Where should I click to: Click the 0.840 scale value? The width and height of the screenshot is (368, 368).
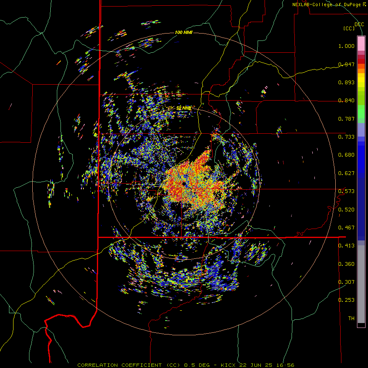(346, 101)
